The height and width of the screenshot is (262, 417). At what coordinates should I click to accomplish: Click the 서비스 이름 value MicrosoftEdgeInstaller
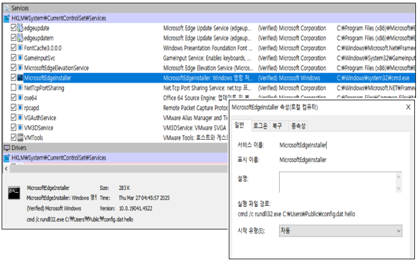point(303,145)
